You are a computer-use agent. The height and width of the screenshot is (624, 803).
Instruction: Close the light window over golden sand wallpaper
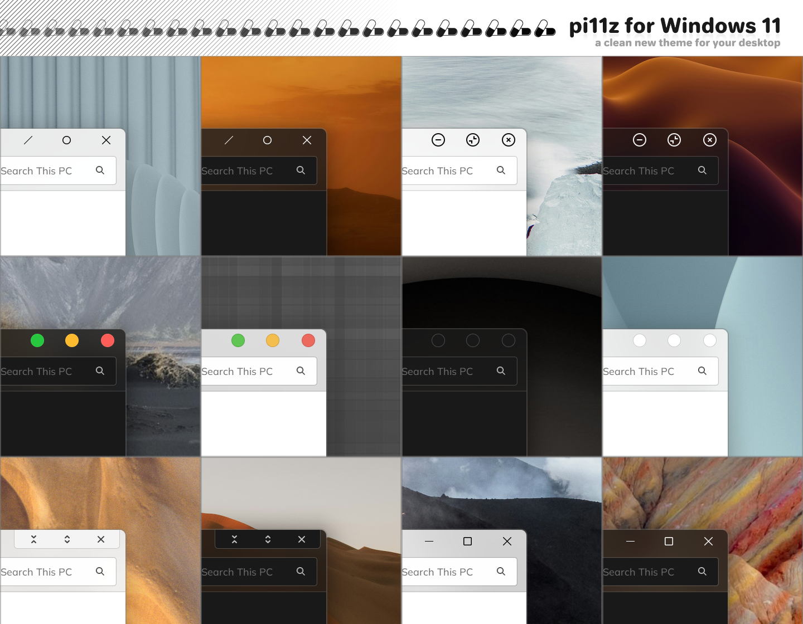(101, 539)
